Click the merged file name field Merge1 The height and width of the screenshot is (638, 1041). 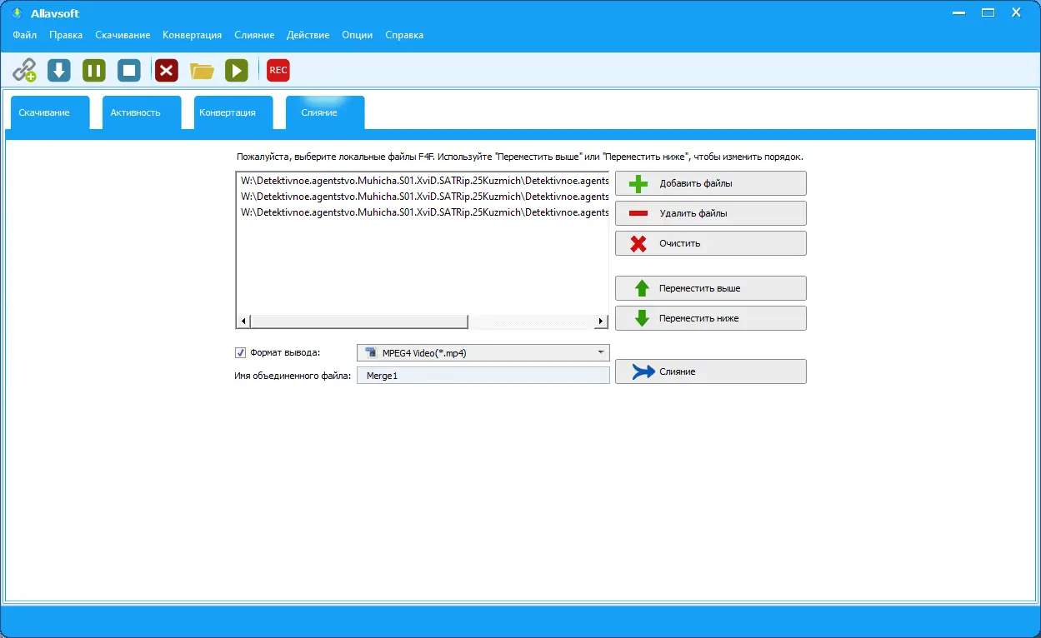(x=483, y=376)
